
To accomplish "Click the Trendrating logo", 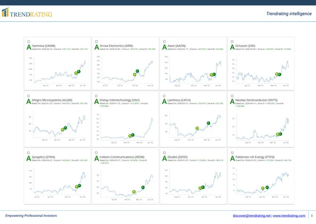I will tap(27, 13).
